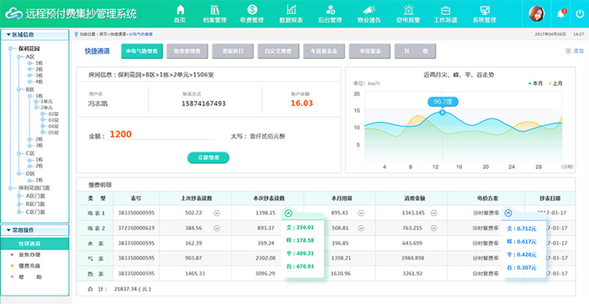Image resolution: width=589 pixels, height=304 pixels.
Task: Click the notification bell icon
Action: click(x=560, y=14)
